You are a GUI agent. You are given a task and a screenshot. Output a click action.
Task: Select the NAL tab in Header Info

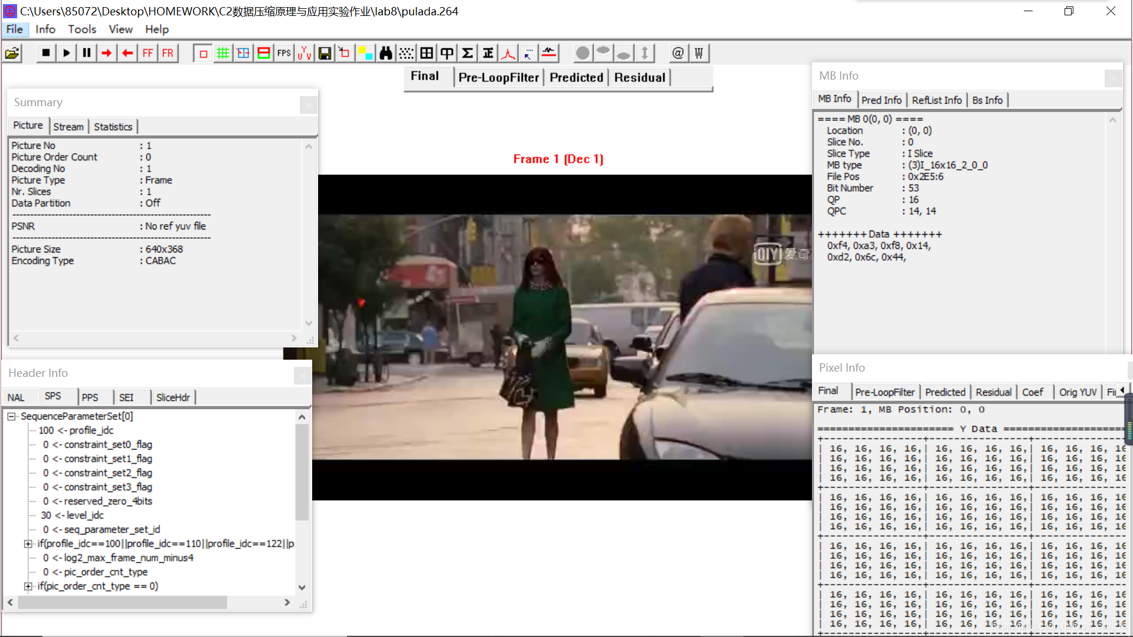[16, 398]
